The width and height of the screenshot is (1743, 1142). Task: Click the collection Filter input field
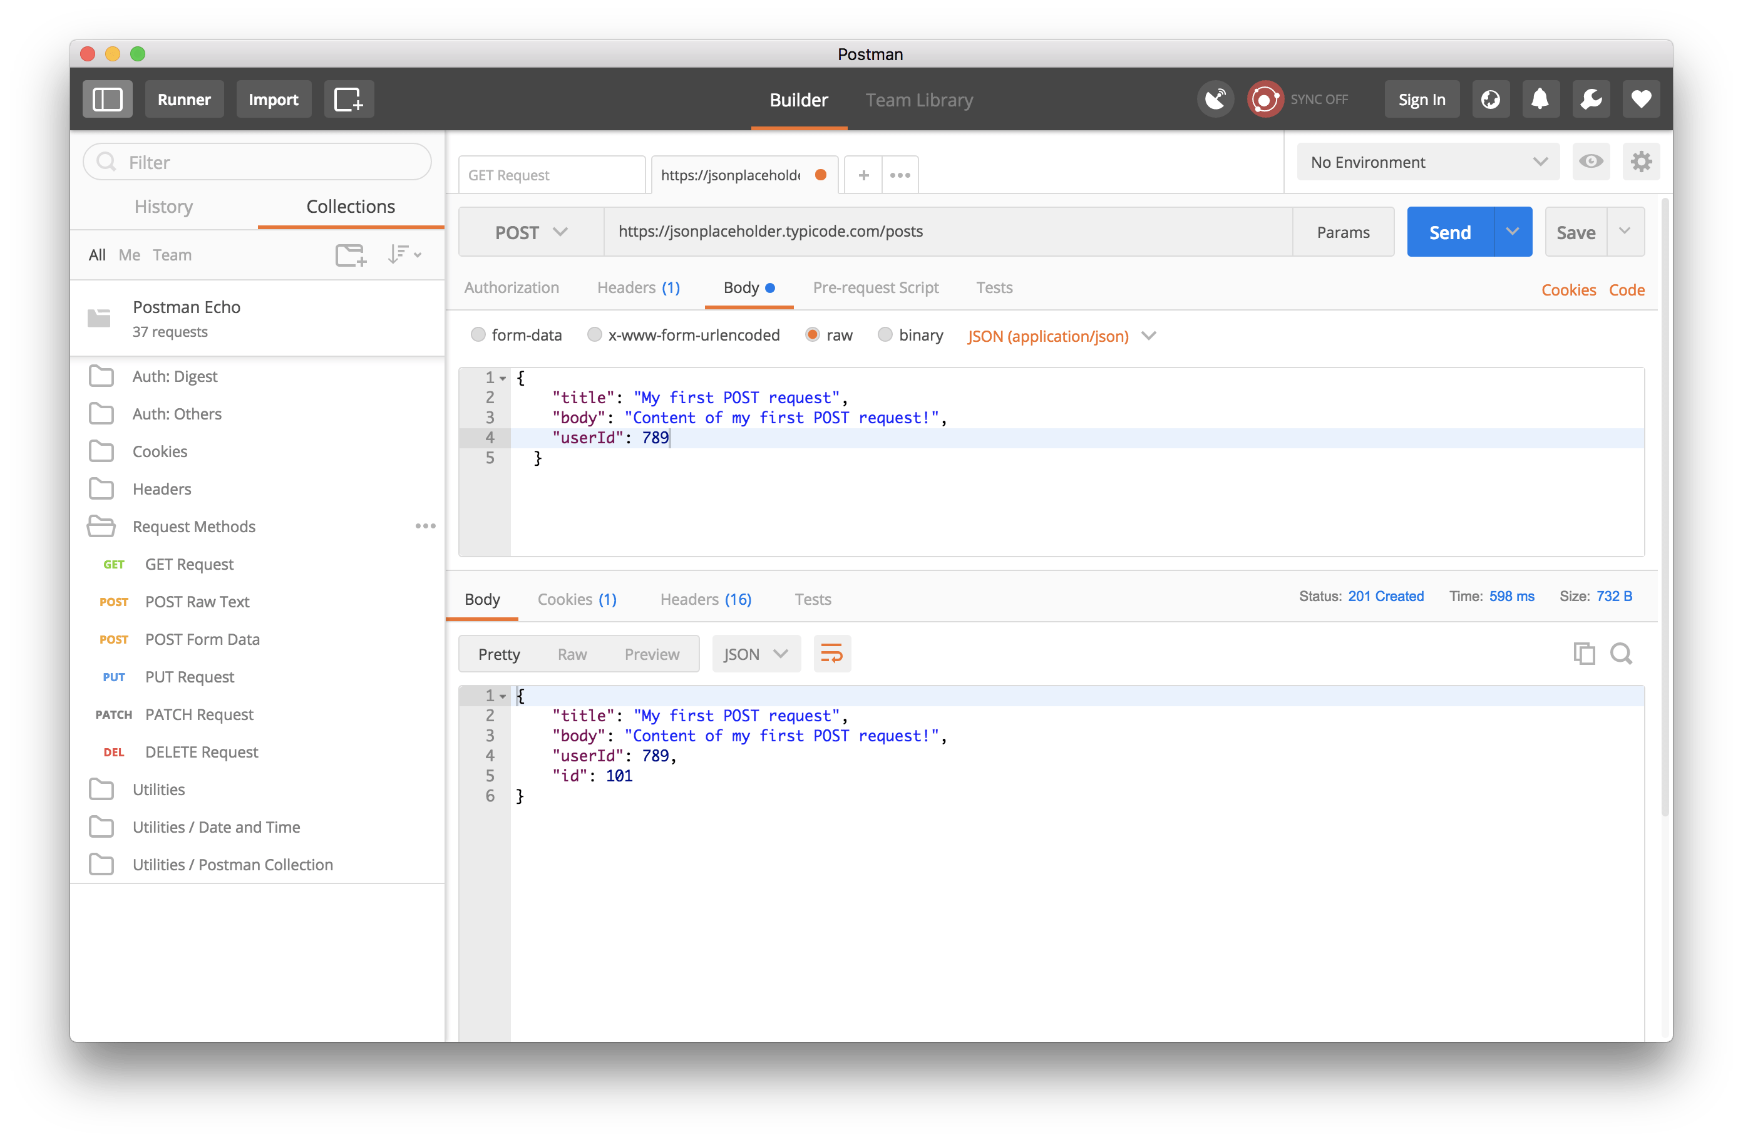click(x=258, y=162)
